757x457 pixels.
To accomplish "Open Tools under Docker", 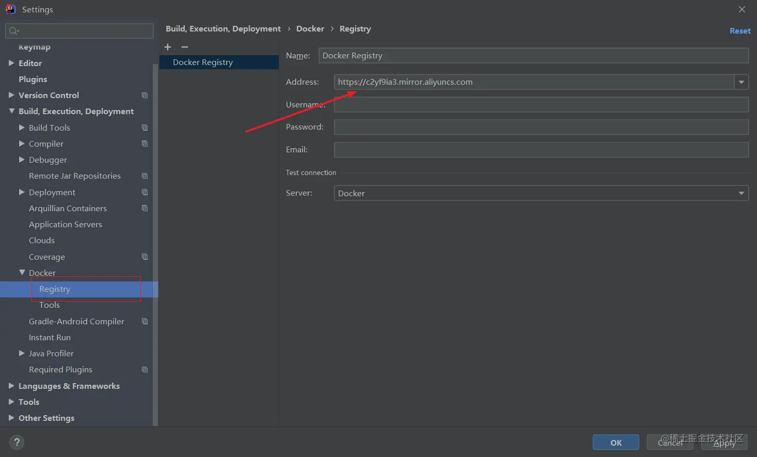I will pos(50,305).
